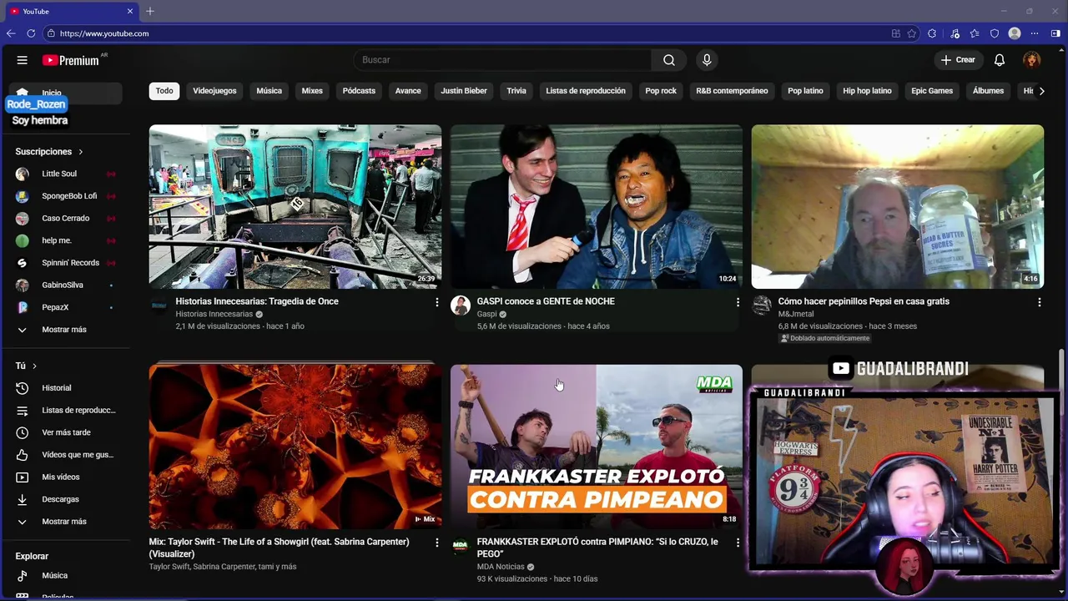Click the page vertical scrollbar
1068x601 pixels.
[1062, 384]
